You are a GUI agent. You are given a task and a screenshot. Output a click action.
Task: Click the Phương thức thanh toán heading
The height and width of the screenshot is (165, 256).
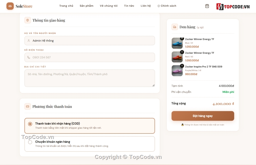pos(52,107)
